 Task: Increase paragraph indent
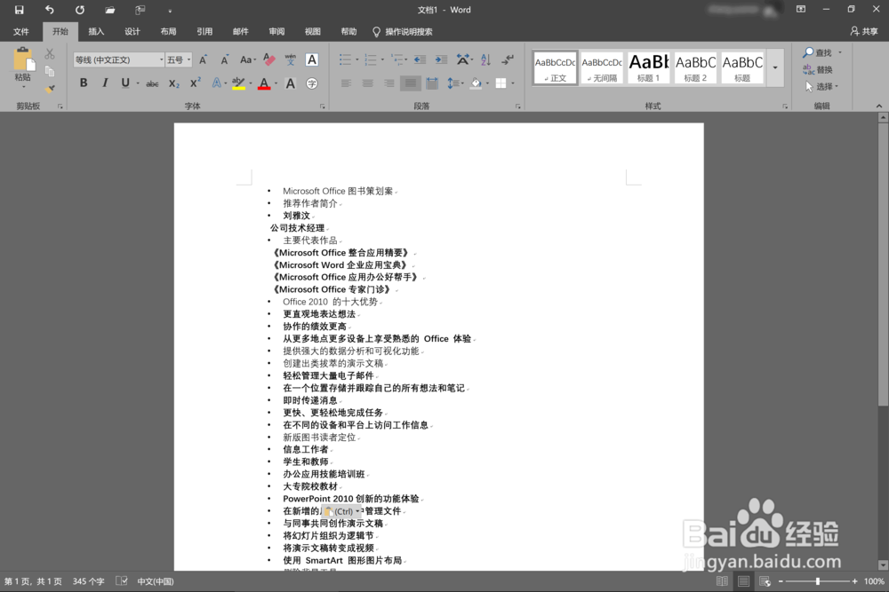[x=441, y=59]
